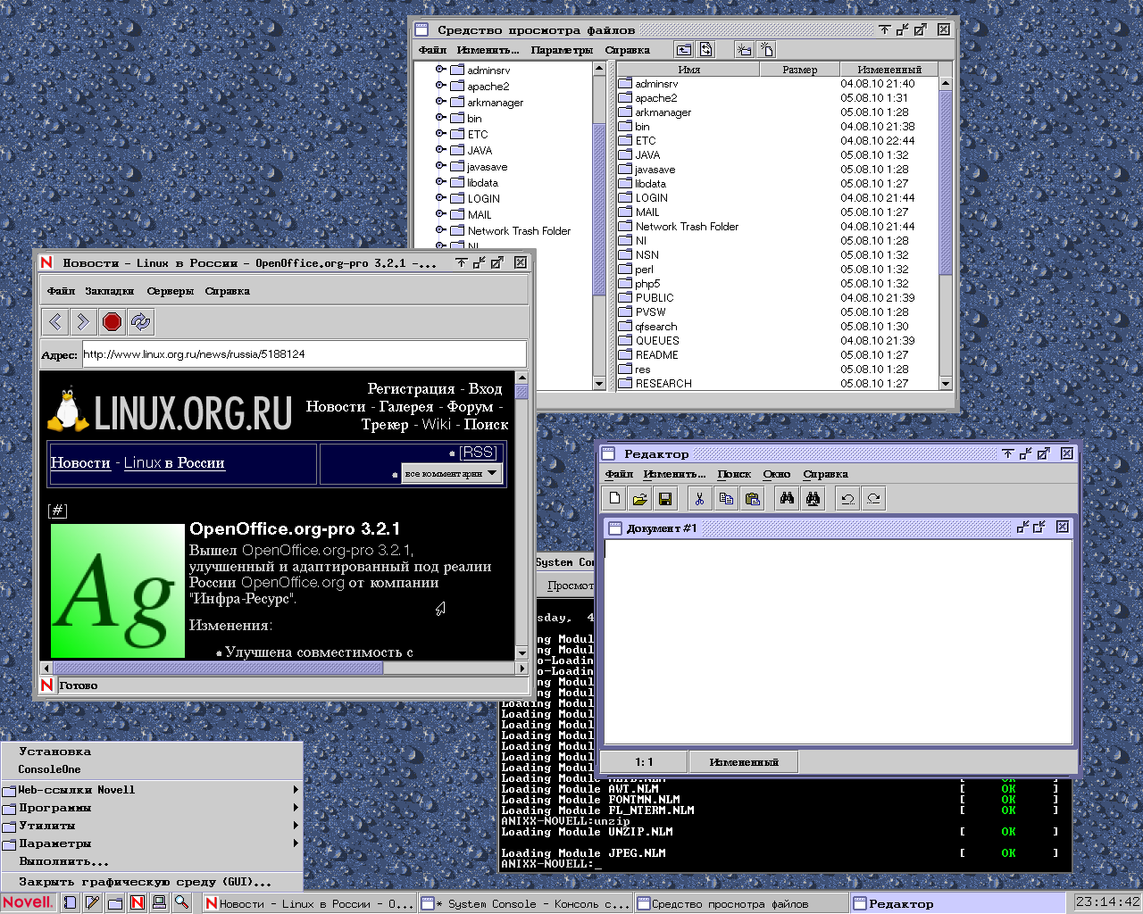Click the browser's horizontal scrollbar thumb
Viewport: 1143px width, 914px height.
tap(217, 668)
